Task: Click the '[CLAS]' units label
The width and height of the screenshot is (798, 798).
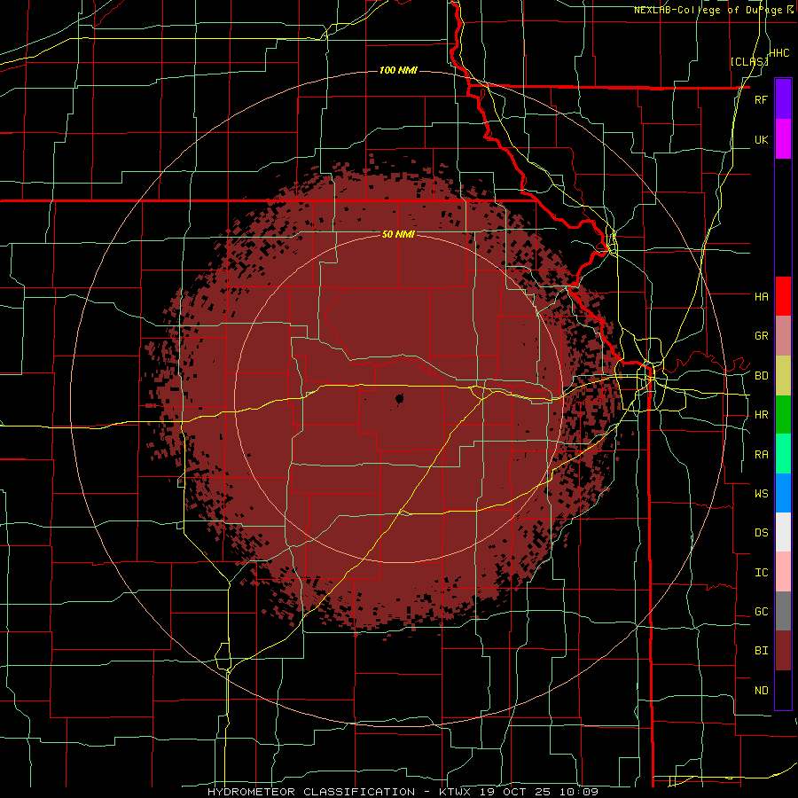Action: (x=749, y=61)
